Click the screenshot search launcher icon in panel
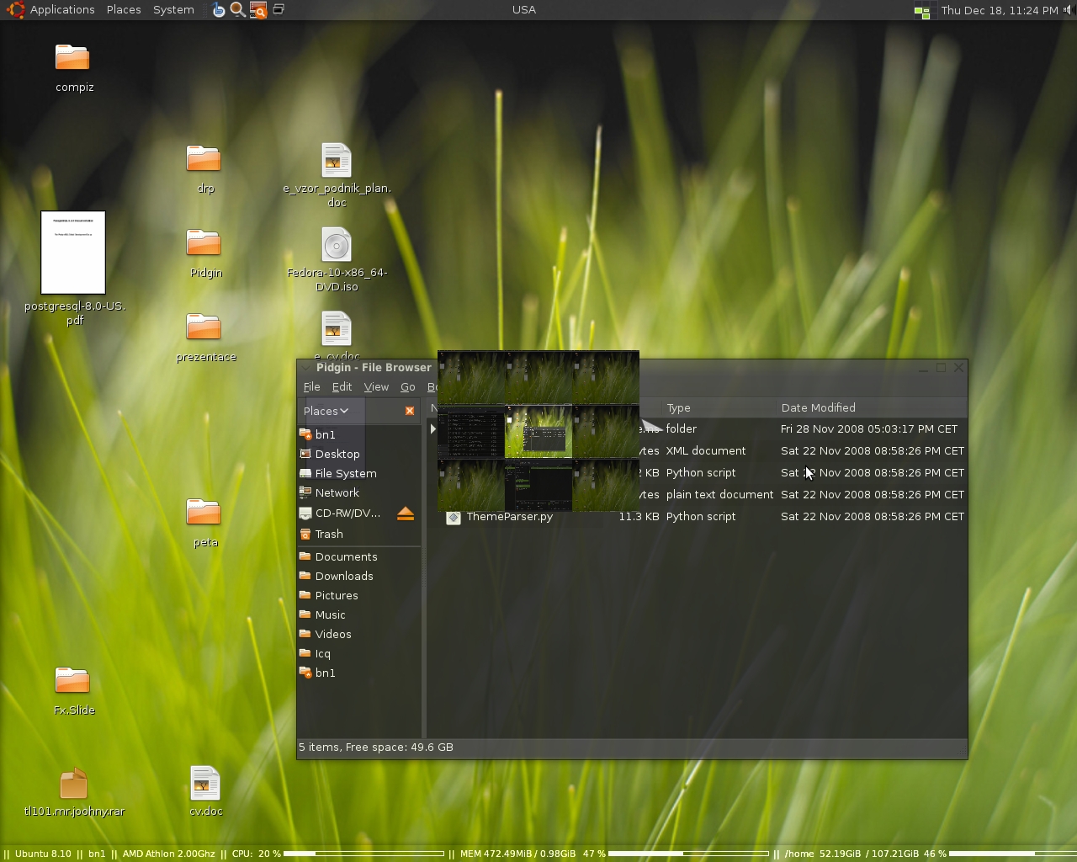1077x862 pixels. [x=258, y=10]
